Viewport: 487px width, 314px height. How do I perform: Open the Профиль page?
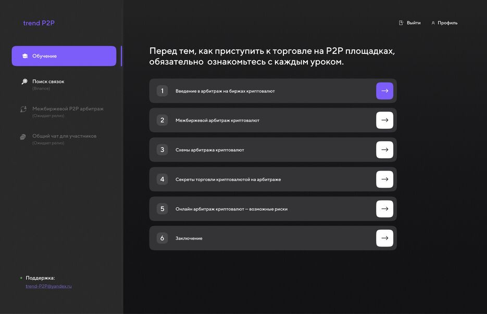[444, 23]
